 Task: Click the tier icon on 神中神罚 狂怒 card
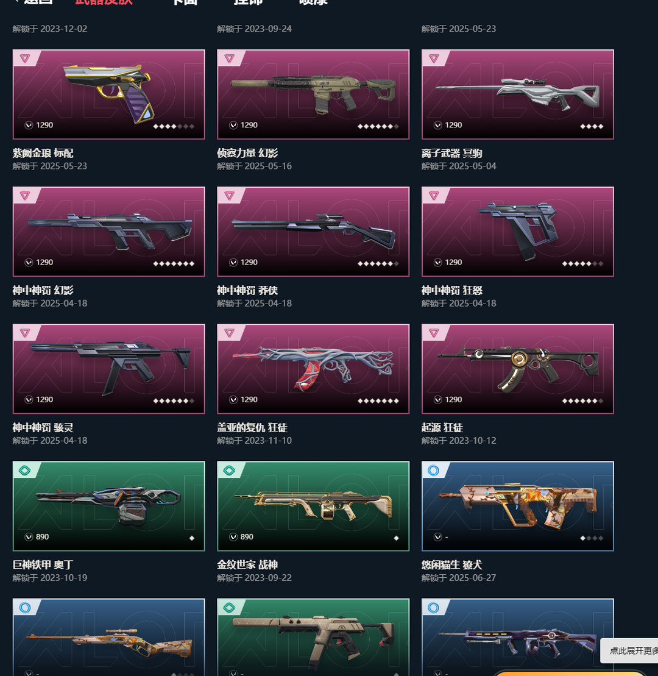(434, 196)
